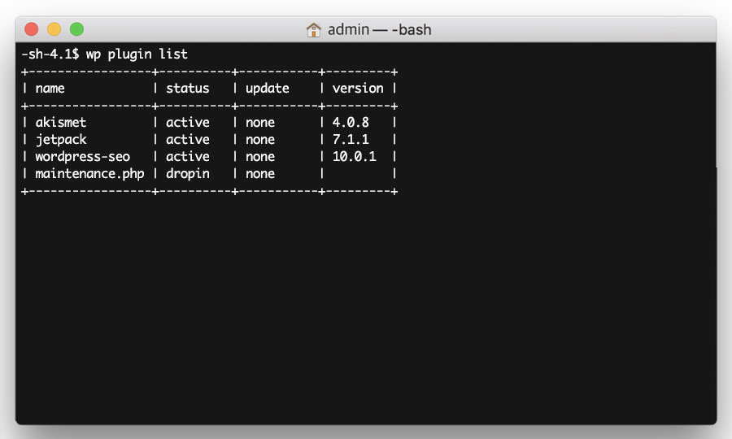Click version 10.0.1 of wordpress-seo
732x439 pixels.
coord(355,156)
